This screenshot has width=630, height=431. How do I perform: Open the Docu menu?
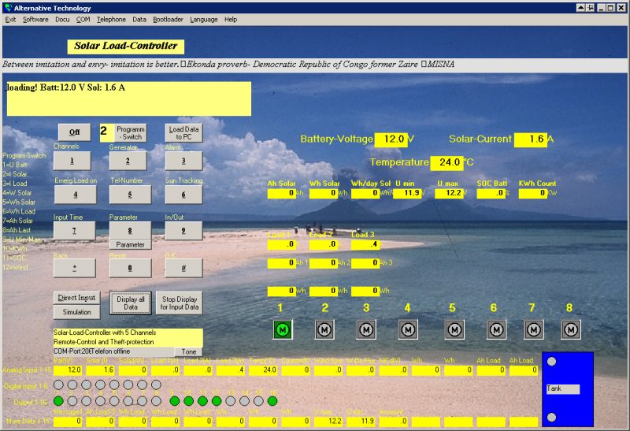[x=62, y=19]
